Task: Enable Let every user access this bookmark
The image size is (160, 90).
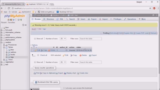Action: (64, 88)
